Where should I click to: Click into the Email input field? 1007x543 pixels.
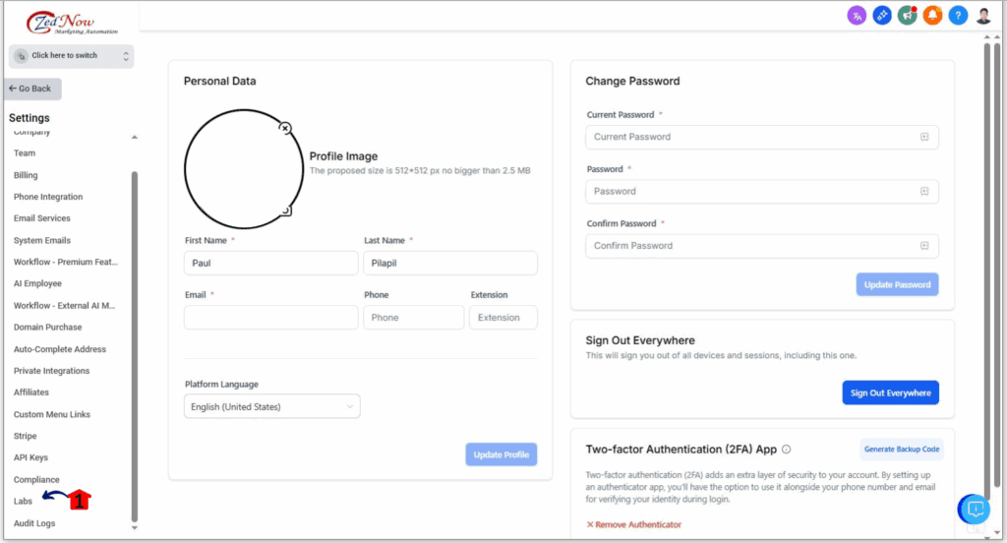pyautogui.click(x=270, y=317)
